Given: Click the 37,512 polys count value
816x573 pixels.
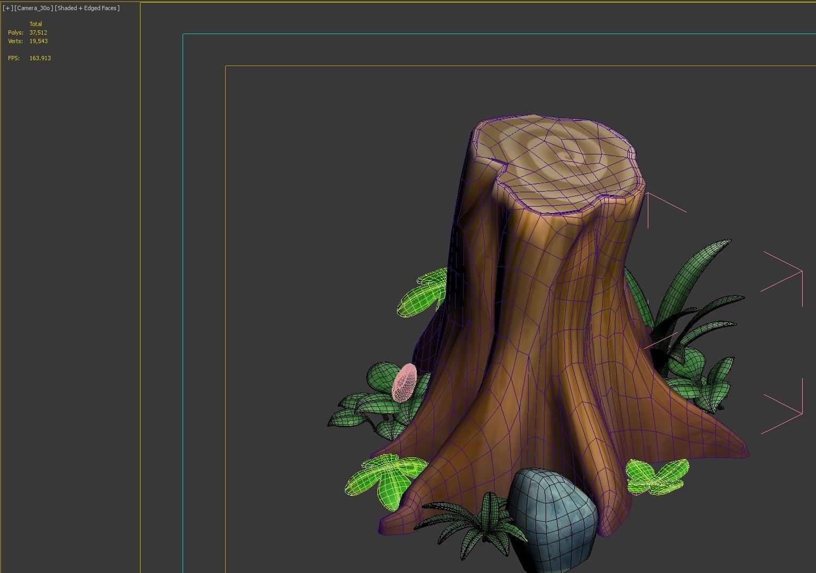Looking at the screenshot, I should [38, 32].
